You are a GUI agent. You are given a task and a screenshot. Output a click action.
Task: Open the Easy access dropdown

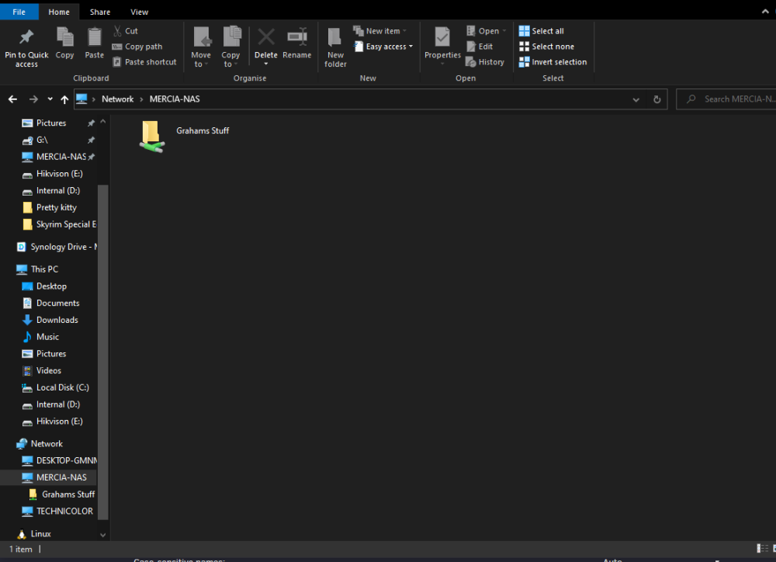coord(383,47)
